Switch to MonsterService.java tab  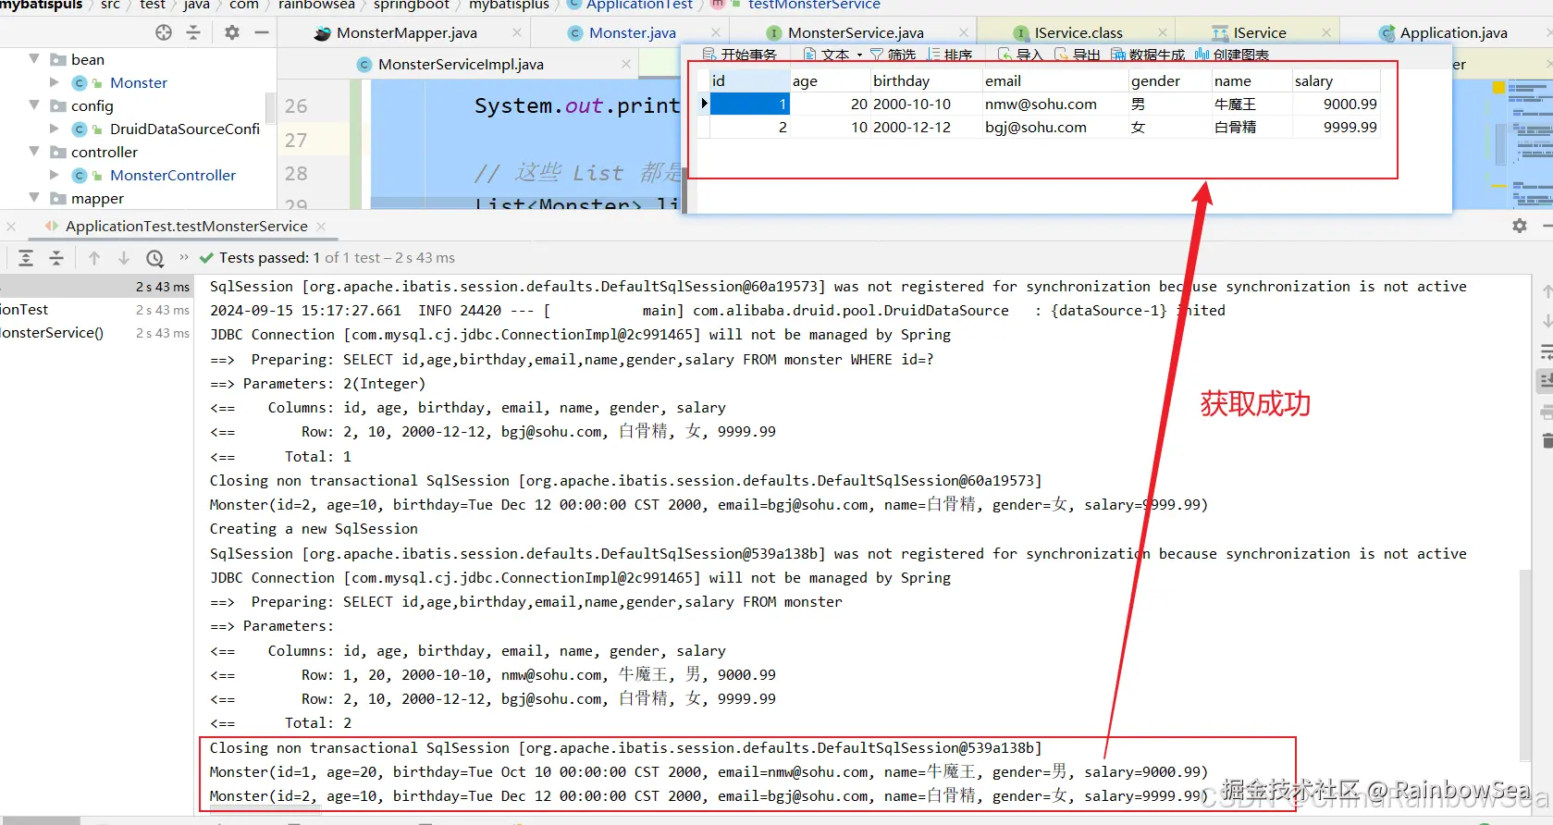pyautogui.click(x=856, y=33)
